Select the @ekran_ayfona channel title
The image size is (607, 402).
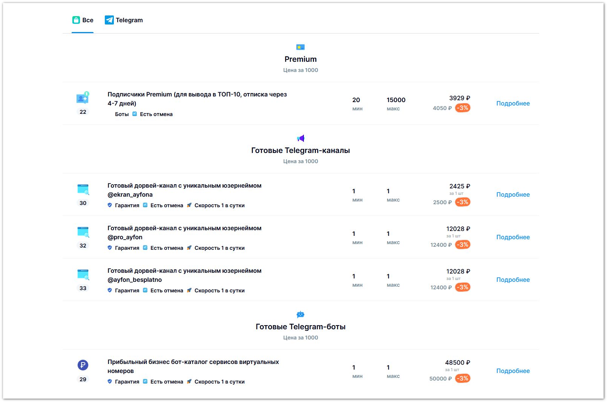click(x=184, y=190)
